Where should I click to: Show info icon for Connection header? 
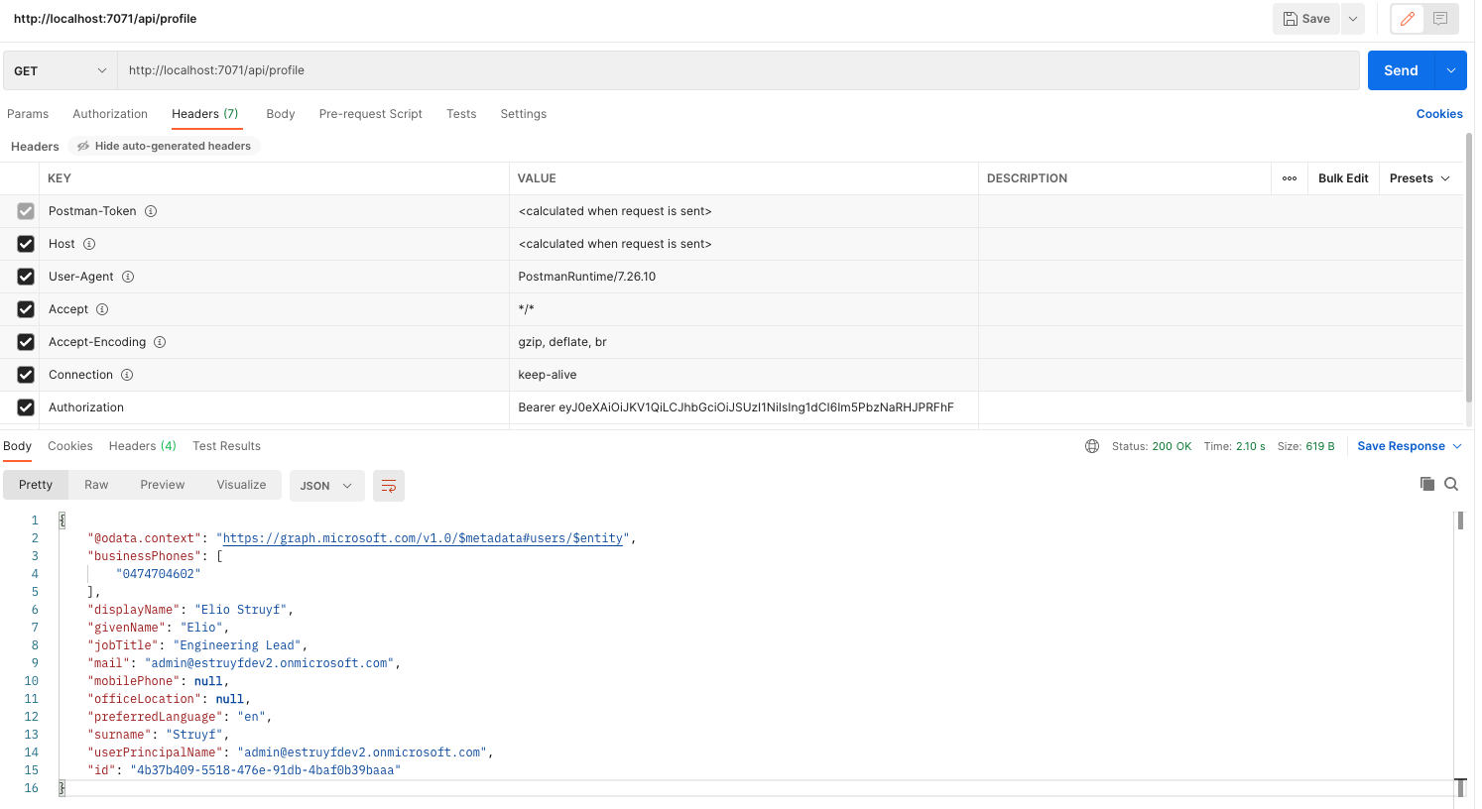pyautogui.click(x=127, y=375)
